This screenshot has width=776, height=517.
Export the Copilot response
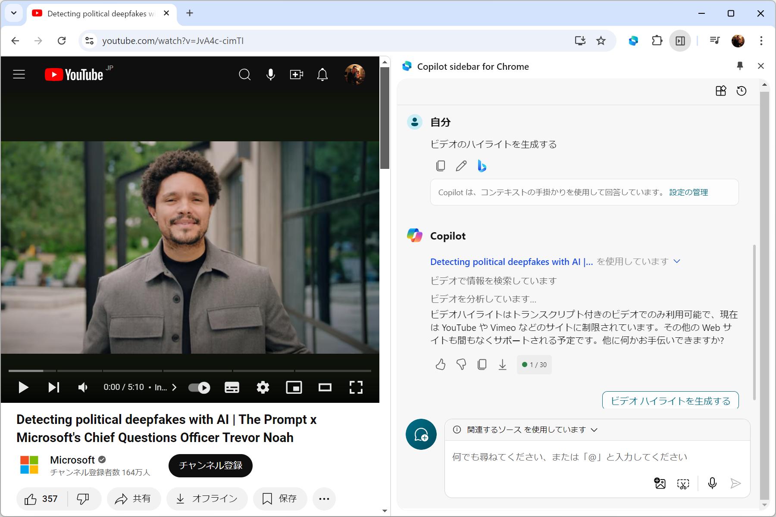pos(503,364)
